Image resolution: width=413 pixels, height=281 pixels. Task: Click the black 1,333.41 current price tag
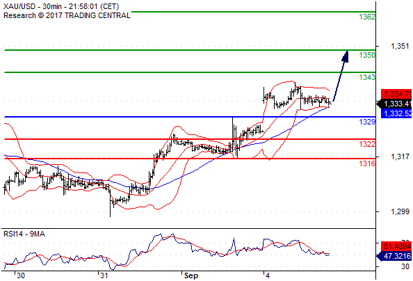[394, 104]
